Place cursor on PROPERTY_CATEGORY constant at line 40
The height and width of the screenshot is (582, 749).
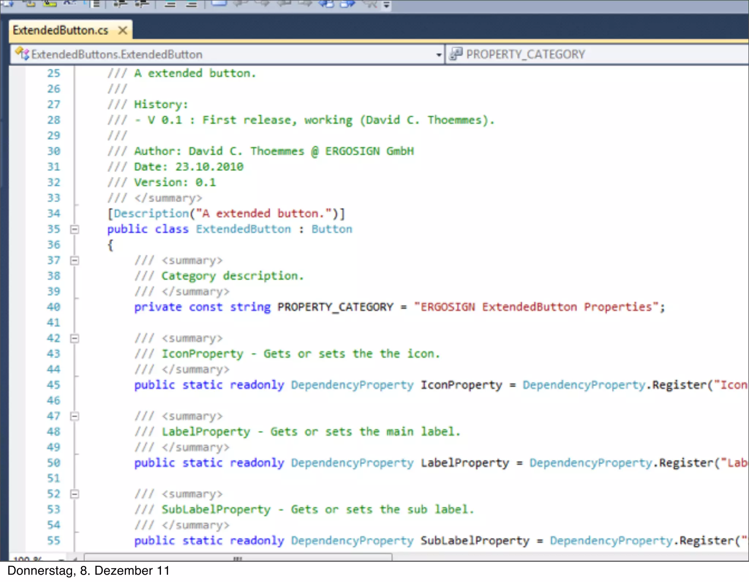click(x=335, y=307)
